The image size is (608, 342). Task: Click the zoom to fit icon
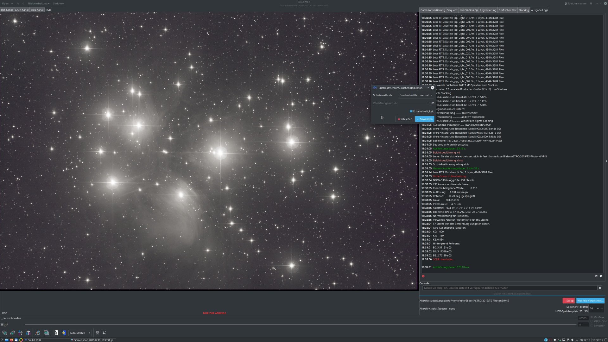97,333
